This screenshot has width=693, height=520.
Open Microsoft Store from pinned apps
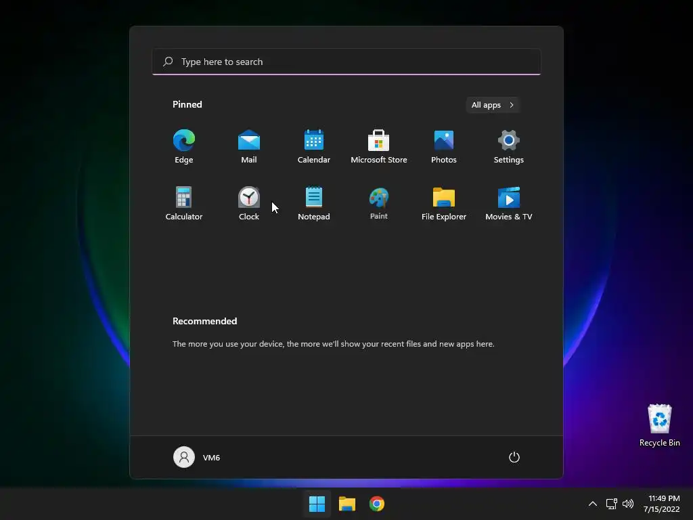pyautogui.click(x=379, y=147)
